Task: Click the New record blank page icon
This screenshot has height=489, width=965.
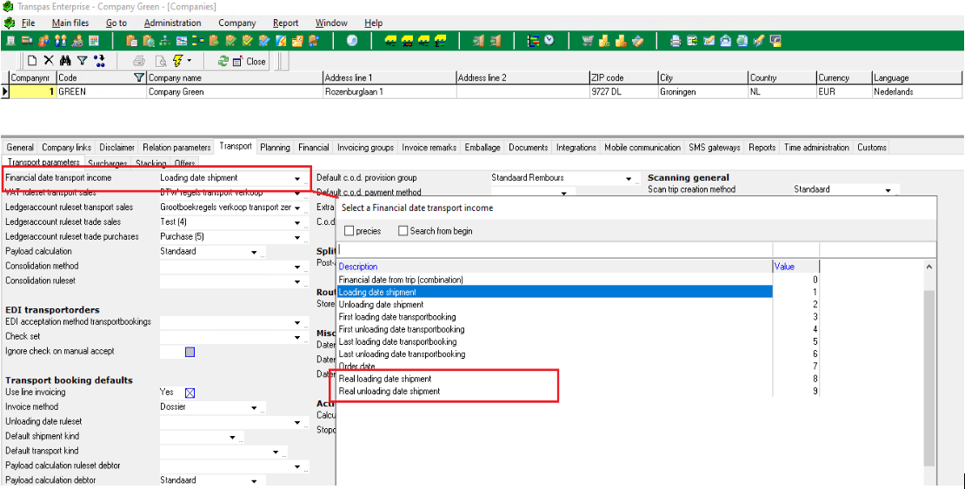Action: coord(32,61)
